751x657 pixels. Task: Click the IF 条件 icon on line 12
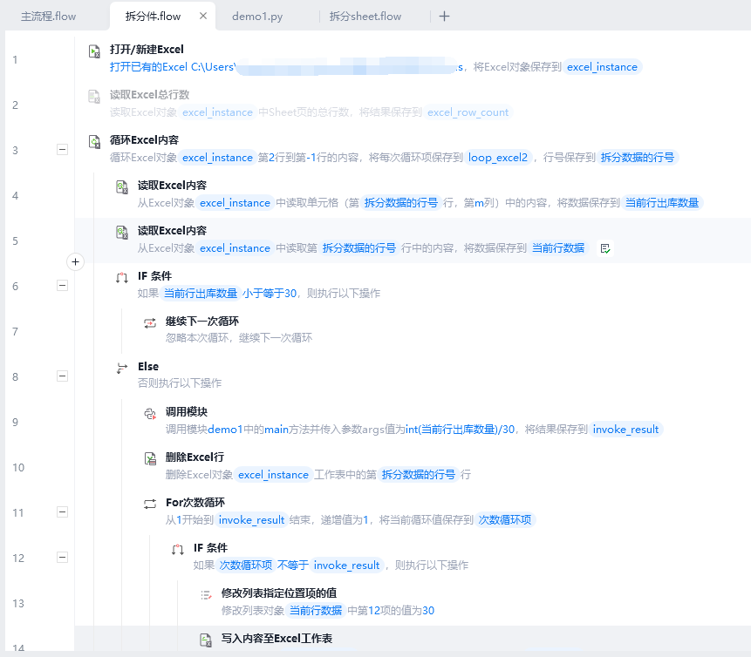(178, 549)
